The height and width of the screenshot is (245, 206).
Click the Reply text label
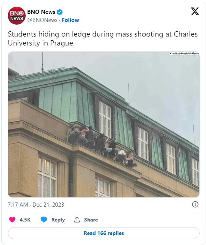(58, 220)
